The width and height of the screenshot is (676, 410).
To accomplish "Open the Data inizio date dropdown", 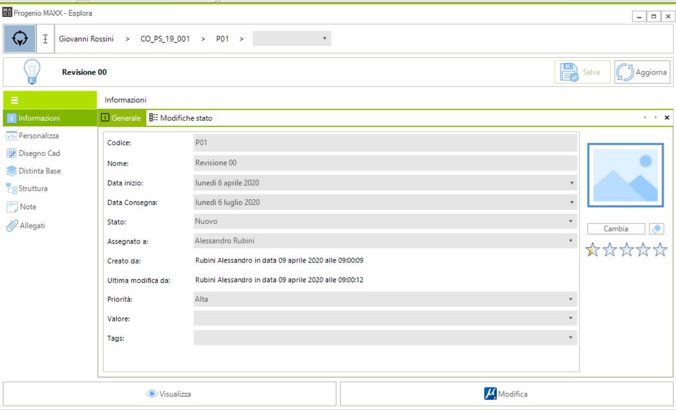I will [x=572, y=183].
